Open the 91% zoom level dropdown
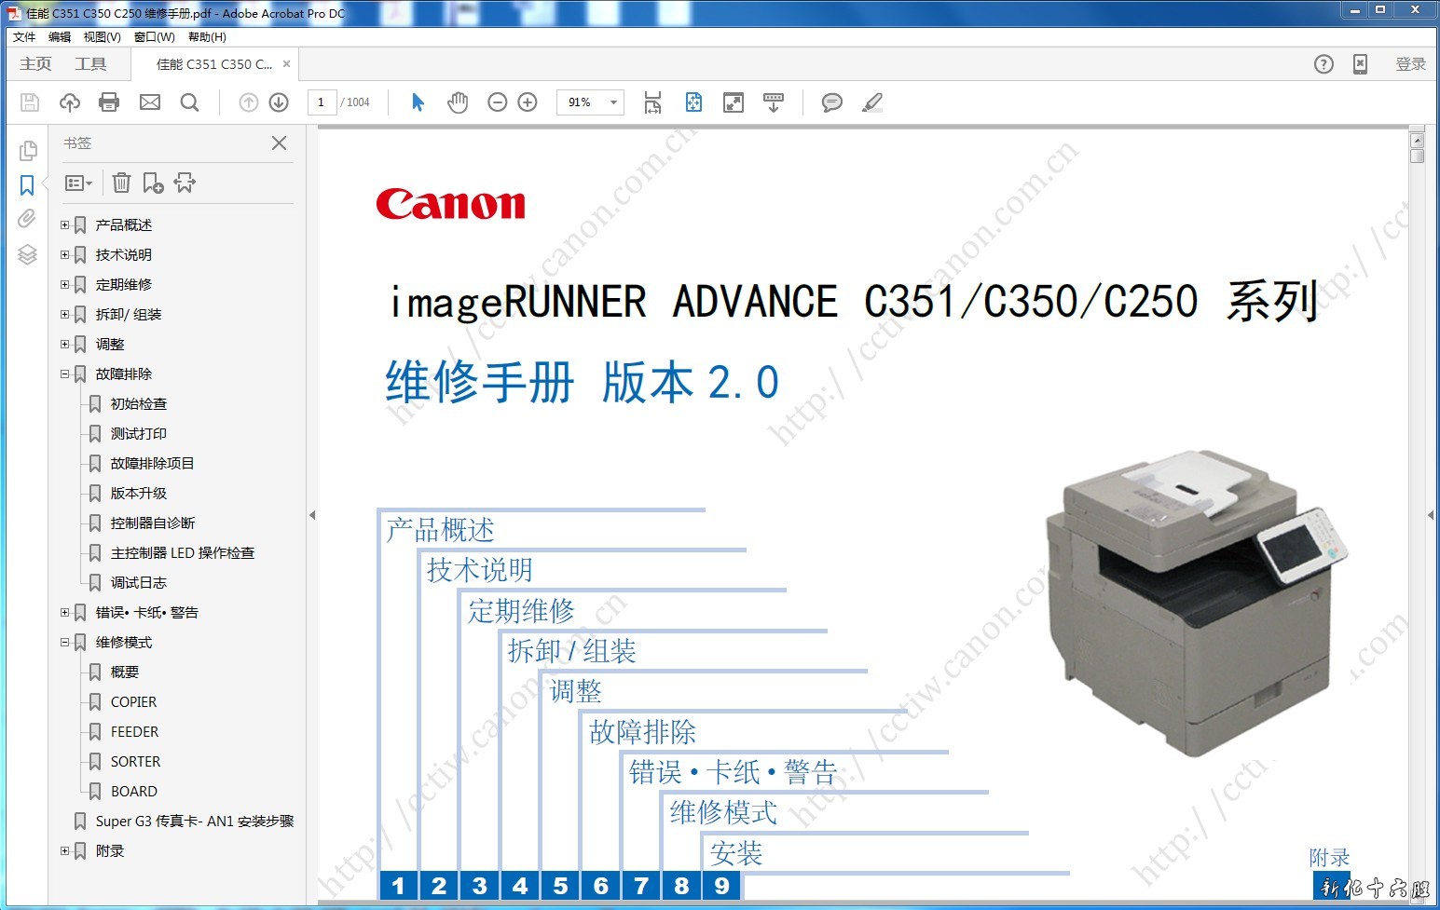The width and height of the screenshot is (1440, 910). (613, 102)
